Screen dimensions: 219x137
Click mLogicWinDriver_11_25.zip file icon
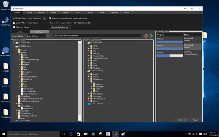(19, 99)
